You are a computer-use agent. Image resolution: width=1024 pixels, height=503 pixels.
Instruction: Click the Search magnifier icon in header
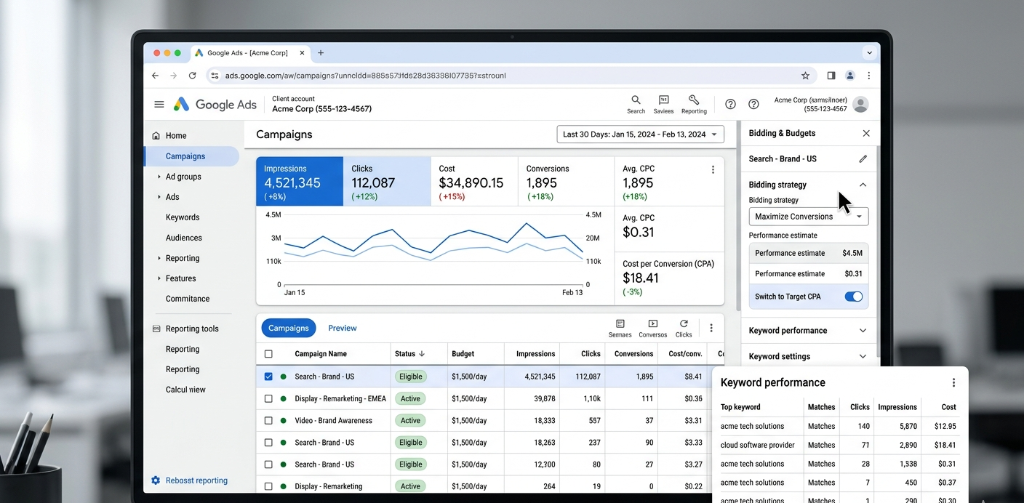tap(636, 100)
